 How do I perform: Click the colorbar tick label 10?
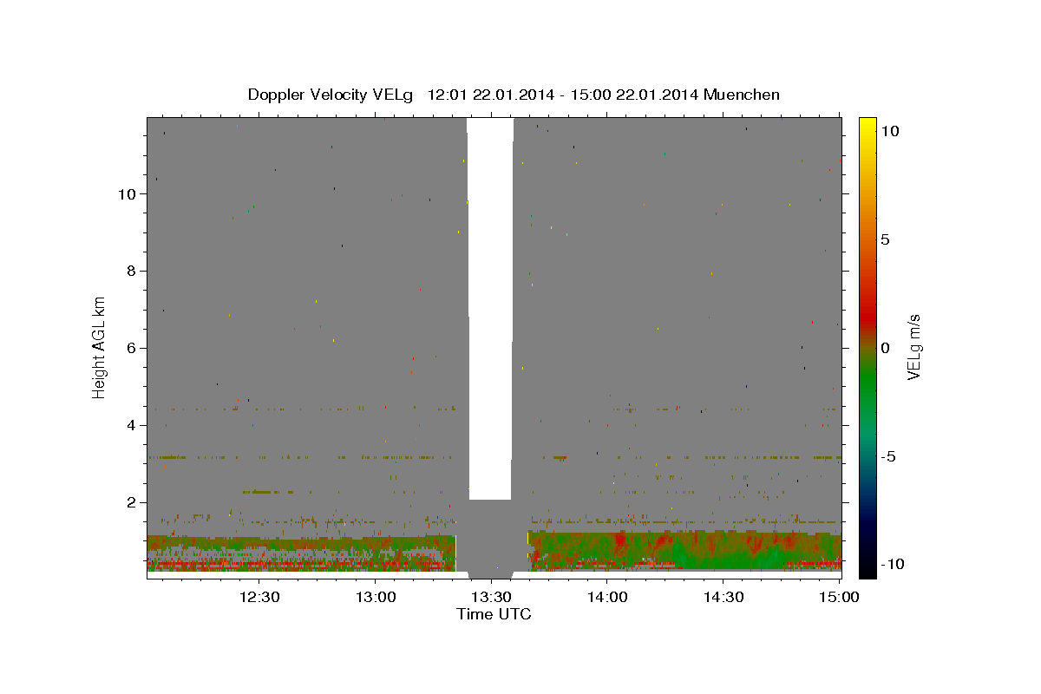[889, 131]
